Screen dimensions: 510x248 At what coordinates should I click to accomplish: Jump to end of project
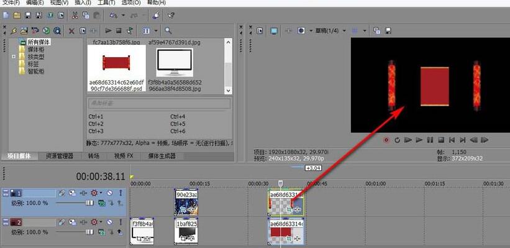click(462, 140)
